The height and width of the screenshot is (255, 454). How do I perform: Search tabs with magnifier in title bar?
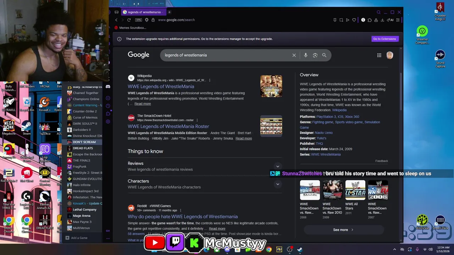(378, 12)
